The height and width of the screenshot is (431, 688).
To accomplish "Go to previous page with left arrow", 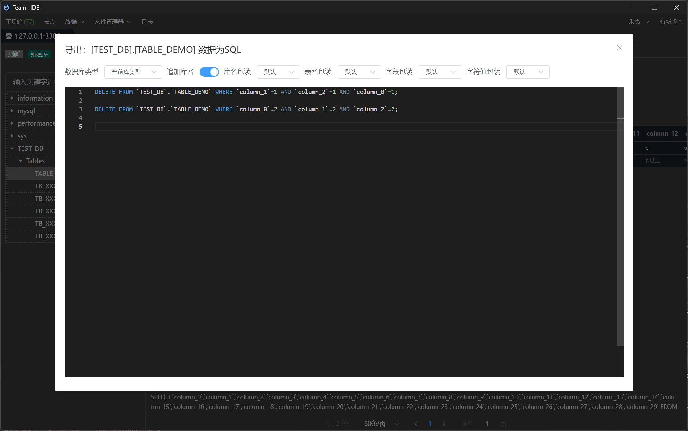I will coord(416,424).
